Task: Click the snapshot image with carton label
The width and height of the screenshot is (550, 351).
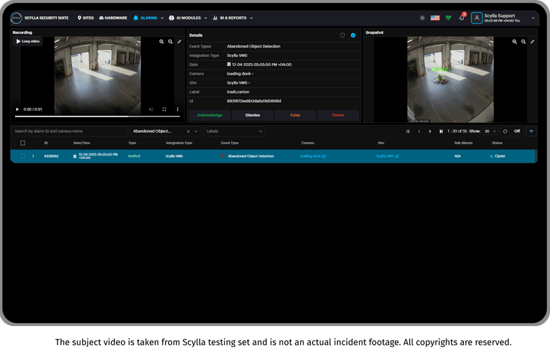Action: pos(450,80)
